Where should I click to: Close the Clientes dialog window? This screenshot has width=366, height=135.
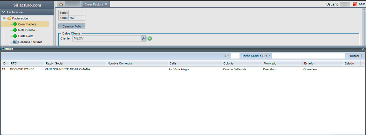pyautogui.click(x=363, y=49)
